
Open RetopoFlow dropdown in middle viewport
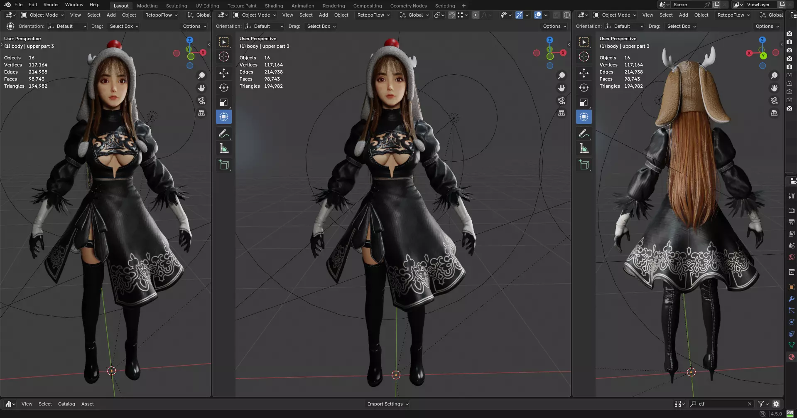pos(374,15)
